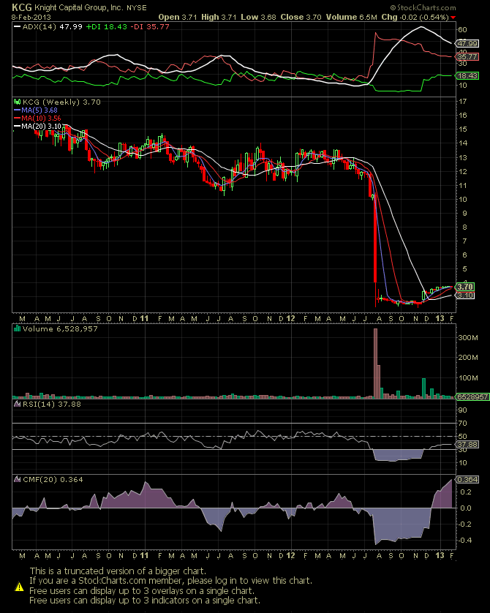Click year 13 label under the CMF panel
The image size is (490, 613).
pyautogui.click(x=440, y=555)
